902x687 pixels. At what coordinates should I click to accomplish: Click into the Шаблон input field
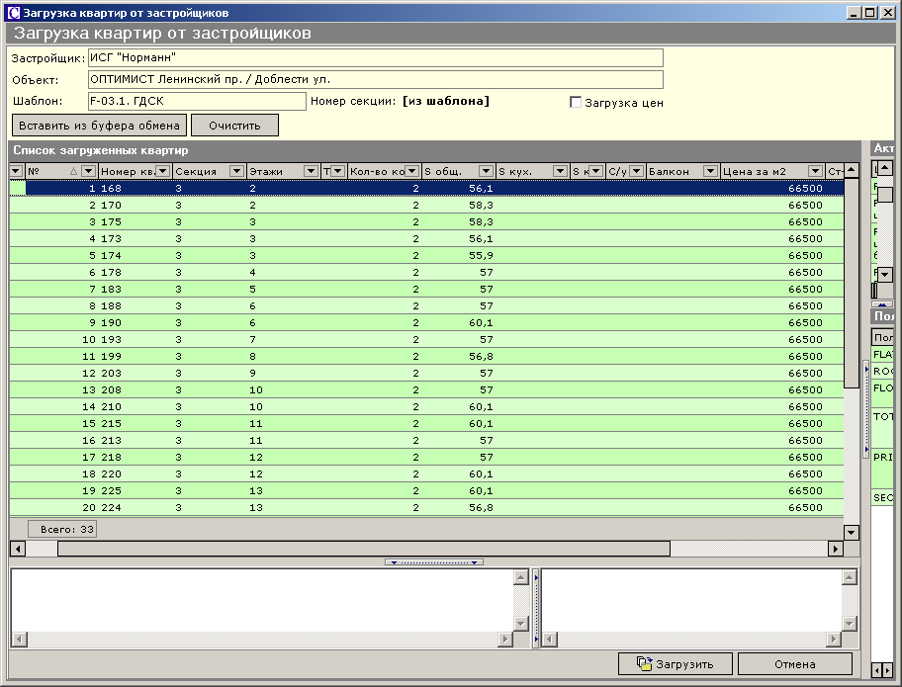pyautogui.click(x=196, y=101)
